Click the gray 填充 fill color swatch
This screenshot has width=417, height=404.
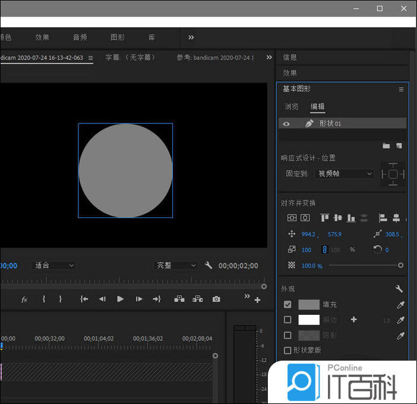(x=309, y=304)
